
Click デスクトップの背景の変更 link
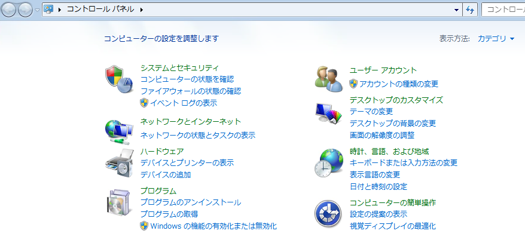393,124
